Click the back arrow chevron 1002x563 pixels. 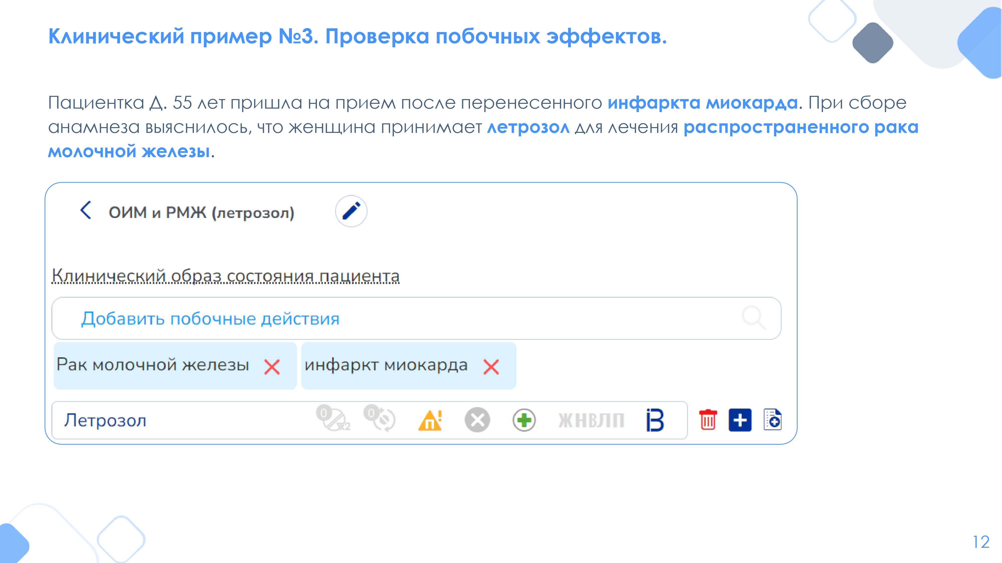(86, 210)
